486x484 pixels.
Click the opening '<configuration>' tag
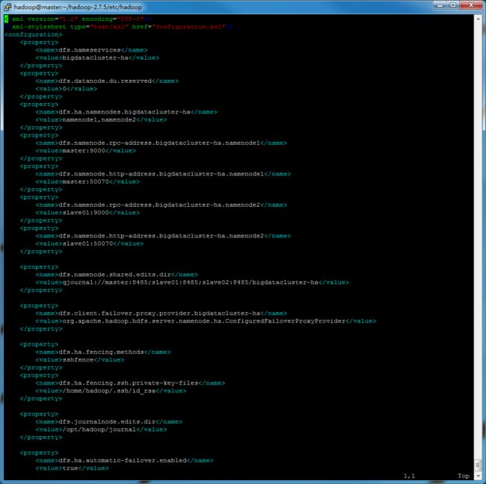(x=34, y=34)
